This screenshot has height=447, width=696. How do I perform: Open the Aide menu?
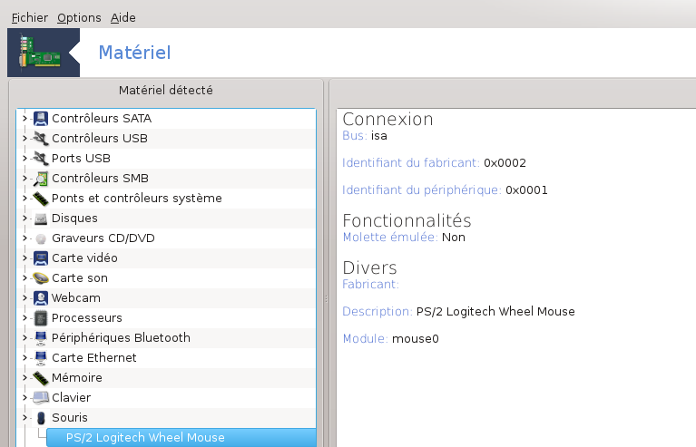123,17
